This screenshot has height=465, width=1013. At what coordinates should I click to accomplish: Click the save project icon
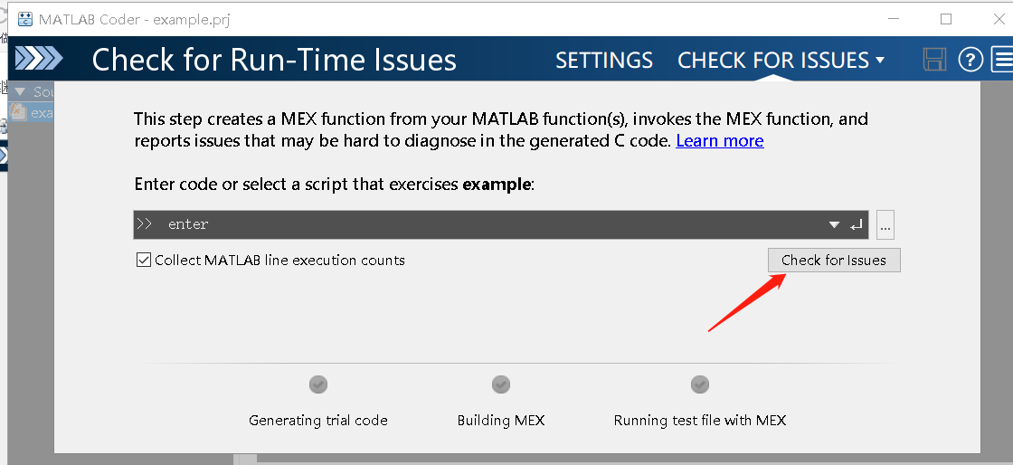[x=934, y=60]
